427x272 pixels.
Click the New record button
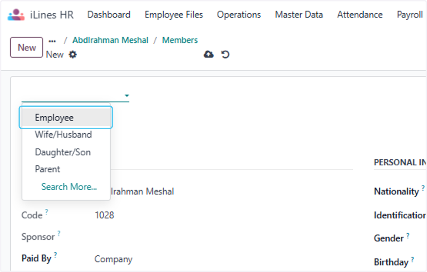27,47
